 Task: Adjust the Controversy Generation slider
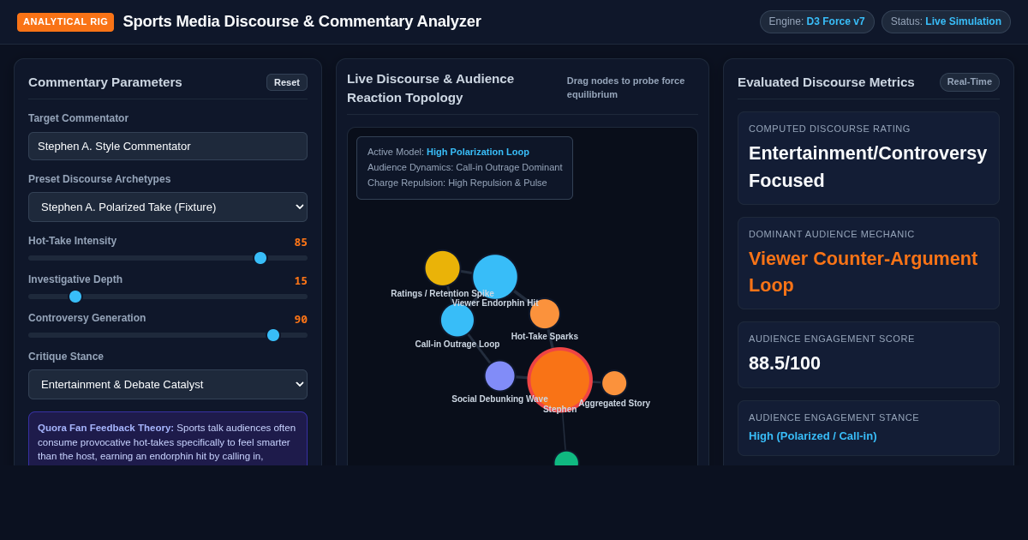pyautogui.click(x=168, y=335)
